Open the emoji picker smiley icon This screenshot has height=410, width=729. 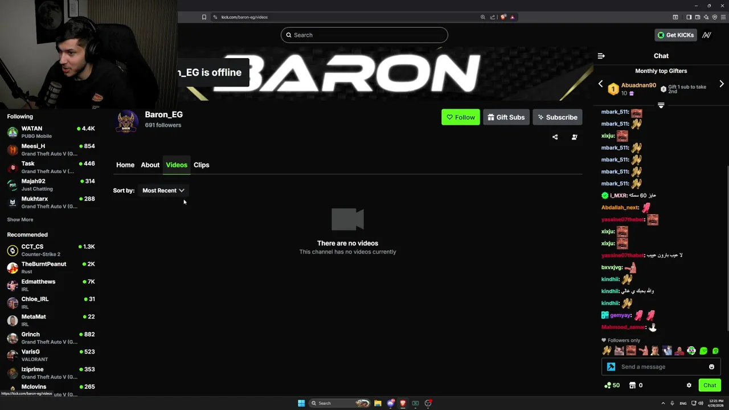coord(711,367)
